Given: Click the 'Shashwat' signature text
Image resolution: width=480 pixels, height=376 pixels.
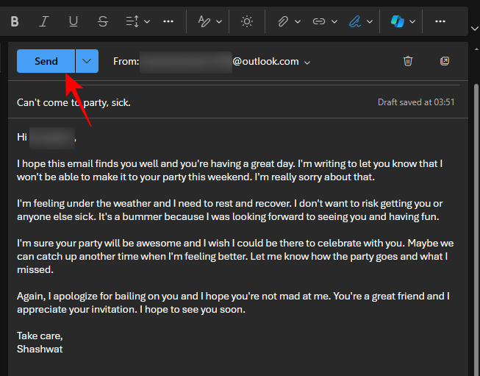Looking at the screenshot, I should click(40, 349).
